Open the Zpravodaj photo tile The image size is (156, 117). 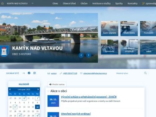pos(110,47)
